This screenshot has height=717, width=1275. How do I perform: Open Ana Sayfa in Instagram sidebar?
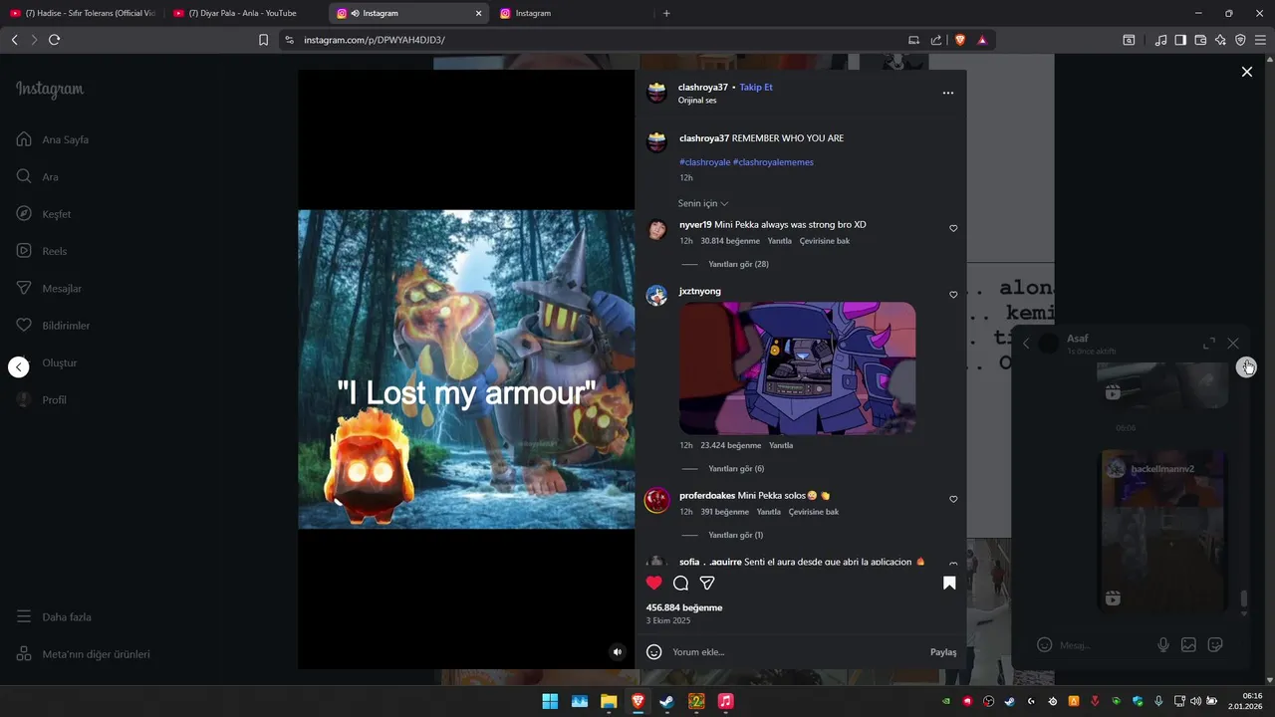tap(53, 139)
